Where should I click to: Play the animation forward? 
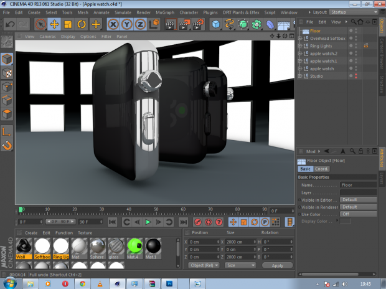pyautogui.click(x=148, y=222)
